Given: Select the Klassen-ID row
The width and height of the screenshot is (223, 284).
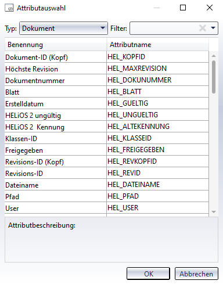Looking at the screenshot, I should [107, 138].
